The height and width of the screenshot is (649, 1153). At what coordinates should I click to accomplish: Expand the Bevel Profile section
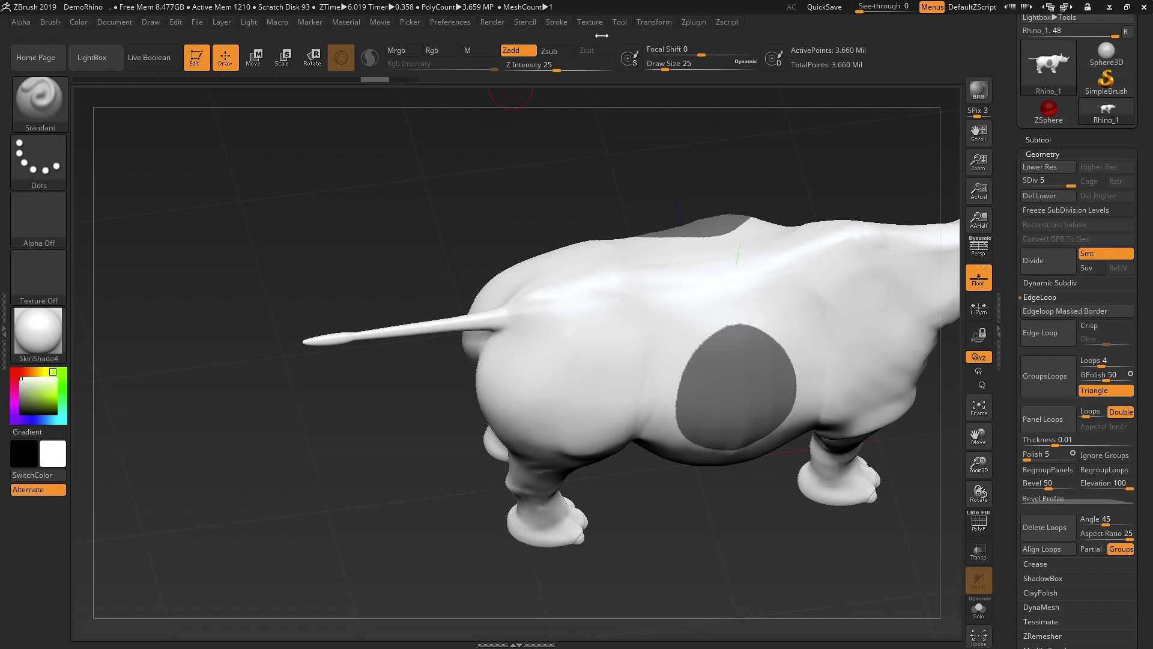coord(1043,498)
